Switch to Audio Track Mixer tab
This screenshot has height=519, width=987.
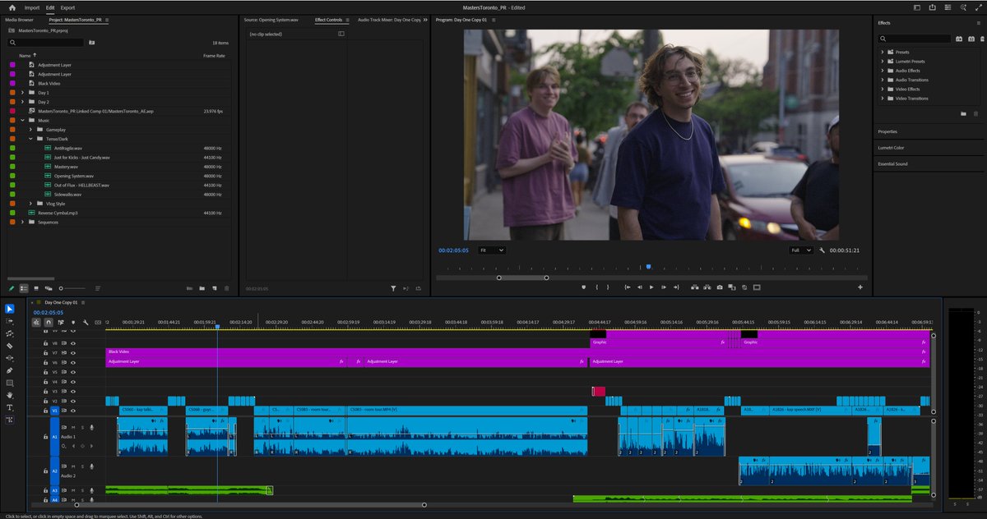click(389, 20)
